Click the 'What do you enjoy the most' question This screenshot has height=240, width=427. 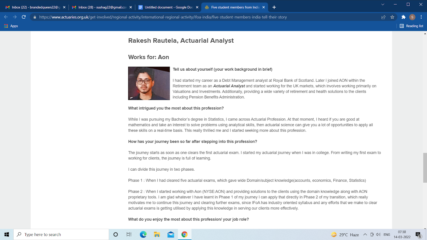point(188,219)
